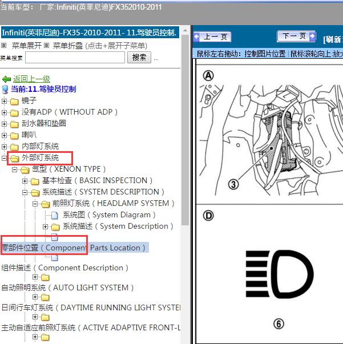Click the 基本检查 folder icon

click(35, 181)
